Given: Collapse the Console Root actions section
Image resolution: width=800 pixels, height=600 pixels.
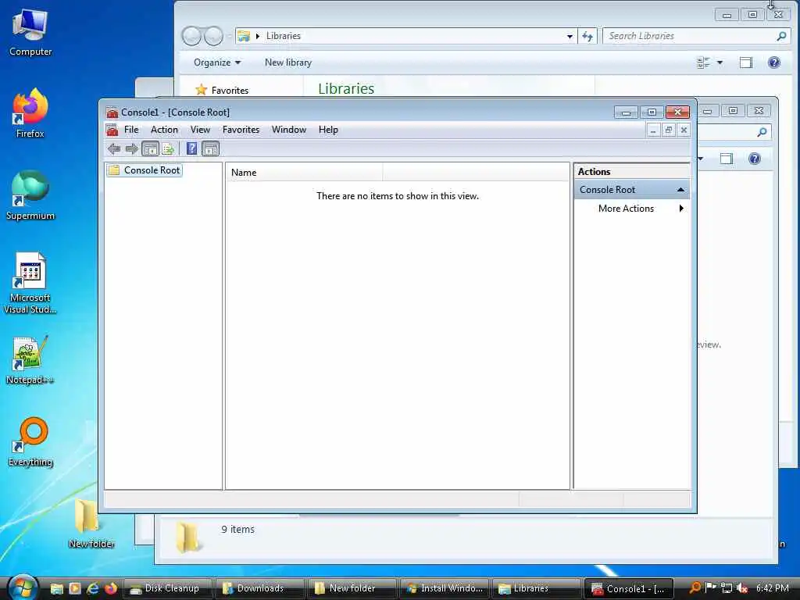Looking at the screenshot, I should pos(680,190).
